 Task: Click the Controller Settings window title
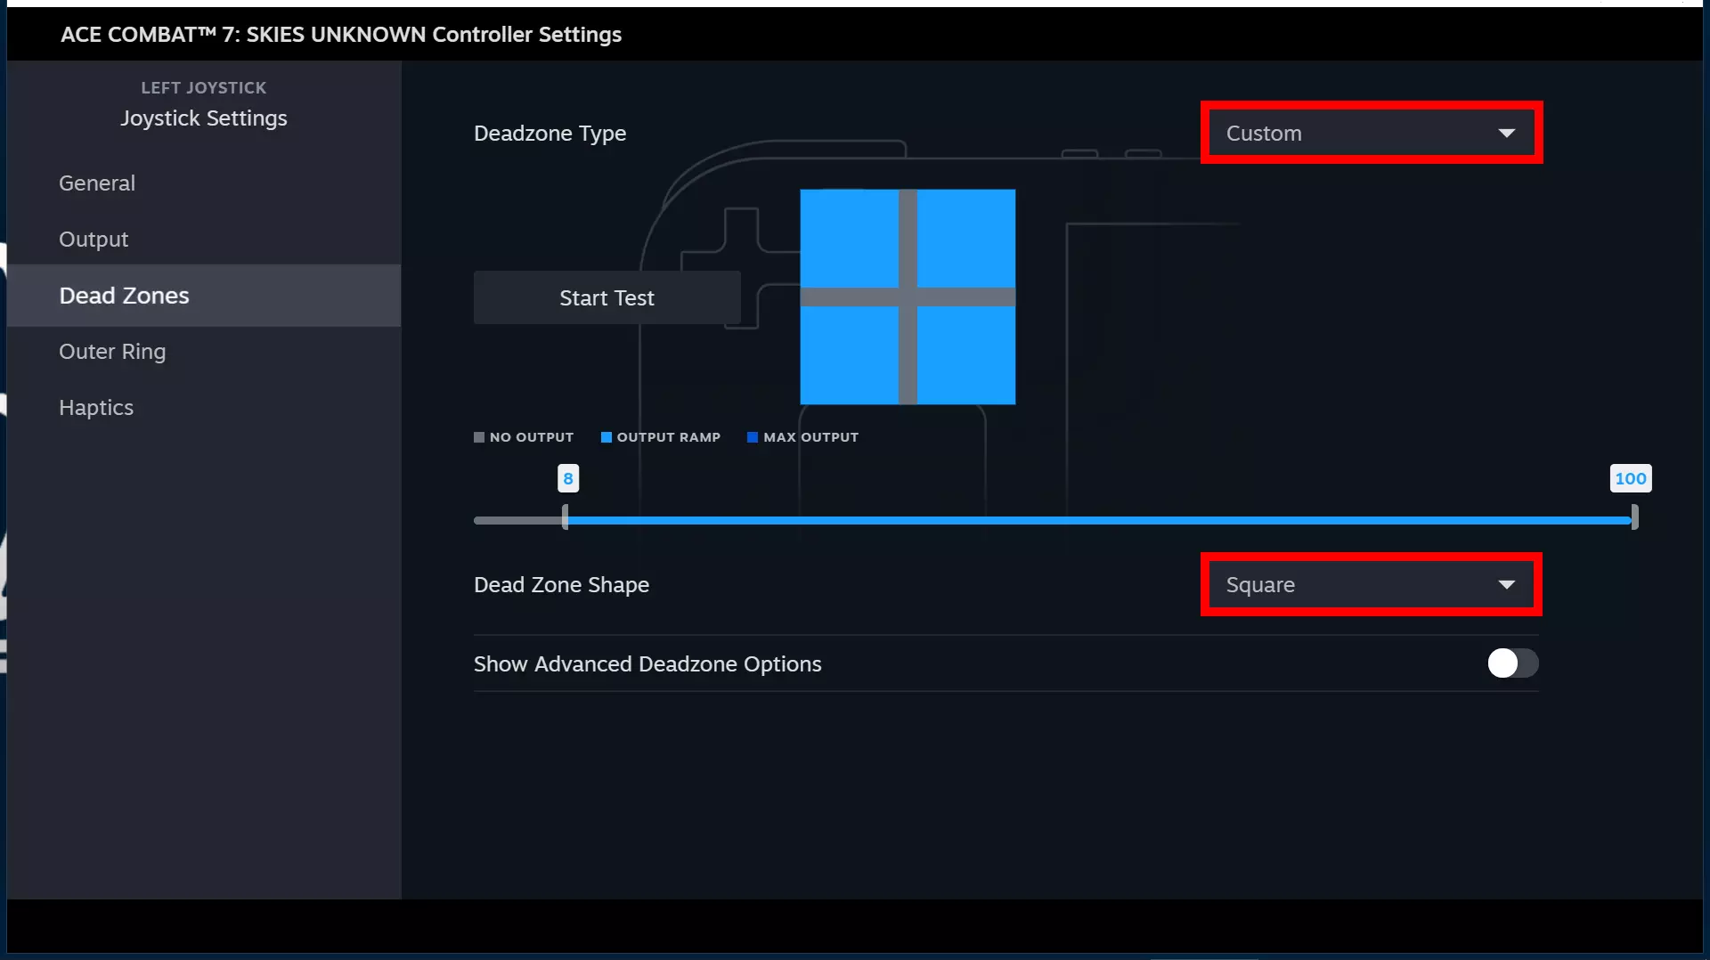point(341,35)
